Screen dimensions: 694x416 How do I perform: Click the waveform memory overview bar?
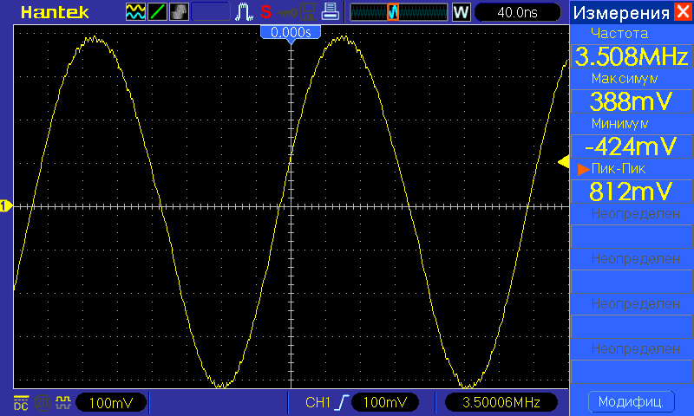click(x=396, y=12)
